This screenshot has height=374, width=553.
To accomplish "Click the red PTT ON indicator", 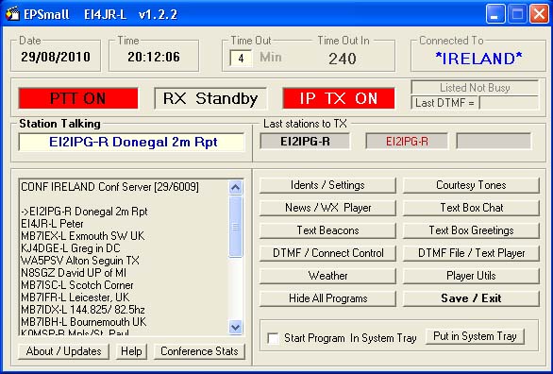I will (78, 98).
